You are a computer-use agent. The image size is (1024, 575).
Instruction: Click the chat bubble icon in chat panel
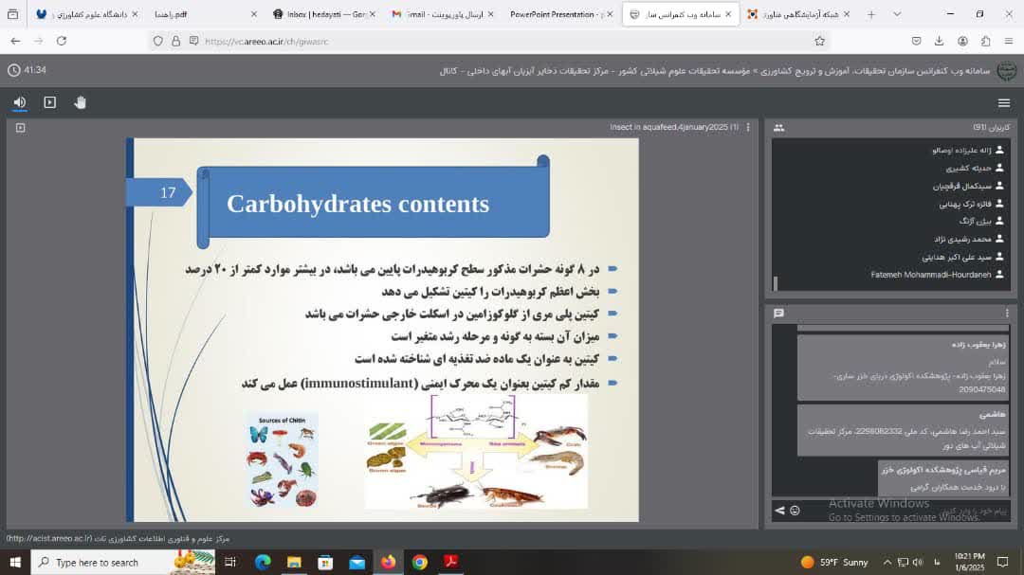[x=779, y=313]
